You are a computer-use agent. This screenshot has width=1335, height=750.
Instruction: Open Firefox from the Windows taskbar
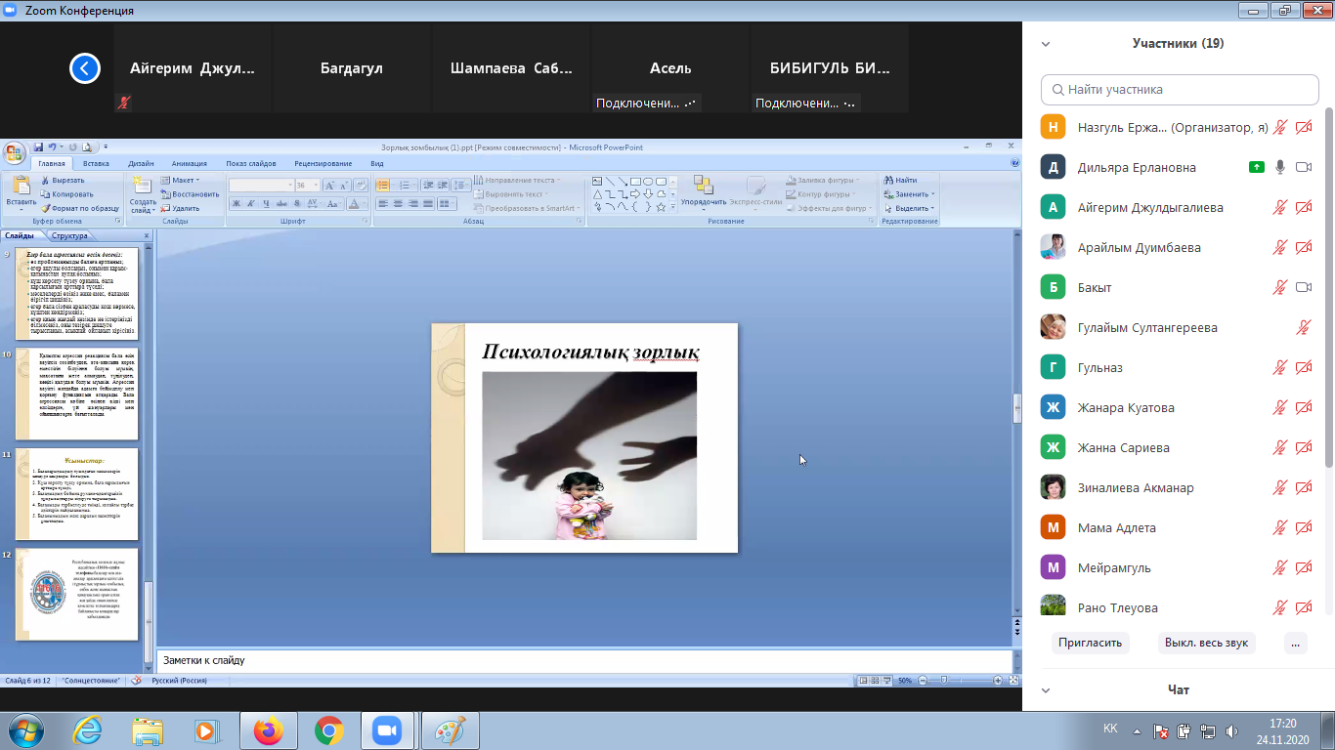click(x=268, y=730)
